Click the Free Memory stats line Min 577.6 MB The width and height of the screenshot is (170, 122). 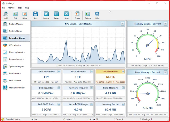pyautogui.click(x=148, y=115)
